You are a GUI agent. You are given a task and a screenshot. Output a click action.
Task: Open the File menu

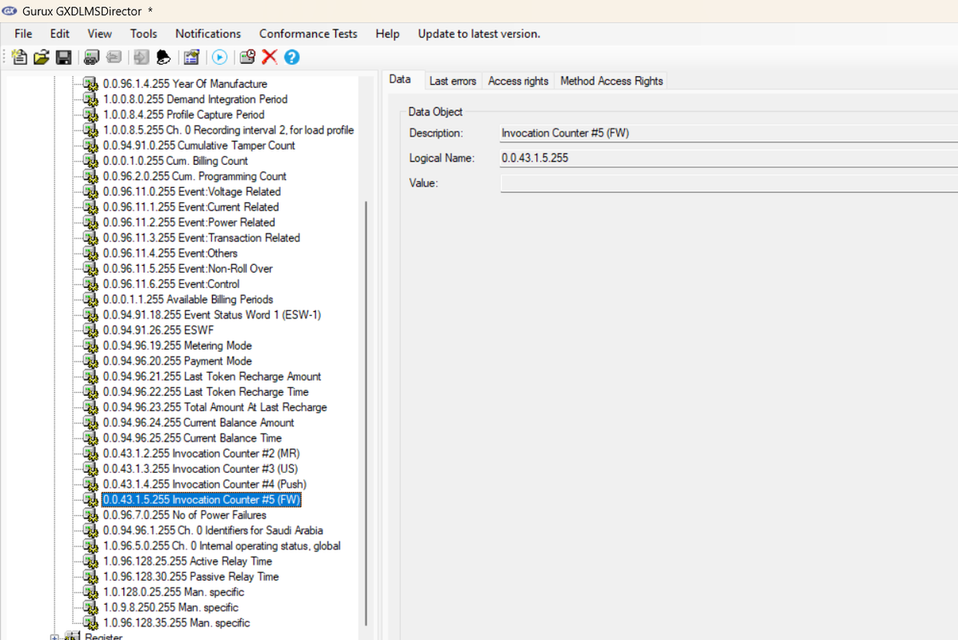pos(23,34)
